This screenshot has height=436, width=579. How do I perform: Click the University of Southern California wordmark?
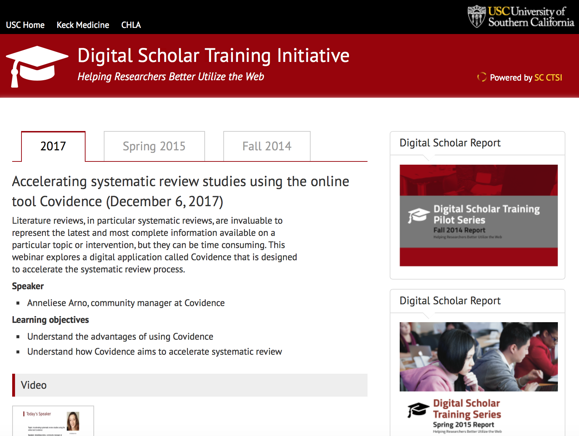(531, 17)
